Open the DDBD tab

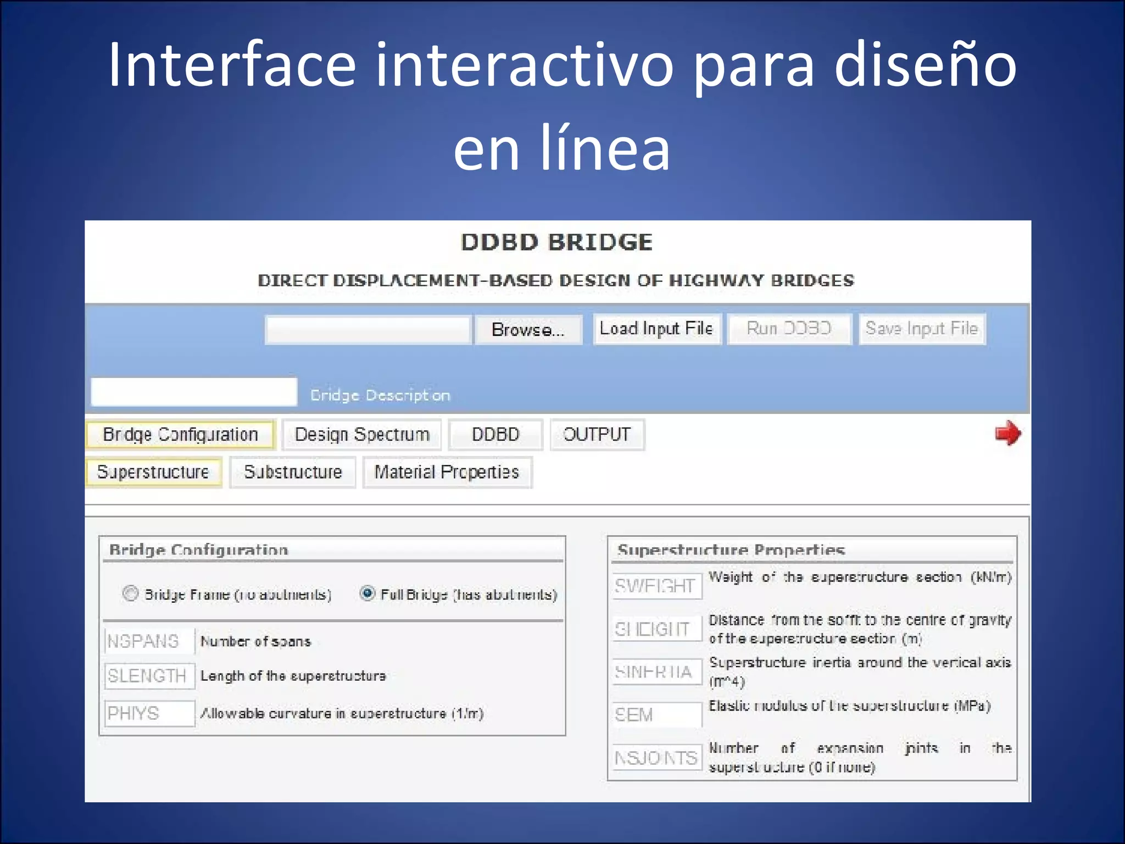pos(495,435)
